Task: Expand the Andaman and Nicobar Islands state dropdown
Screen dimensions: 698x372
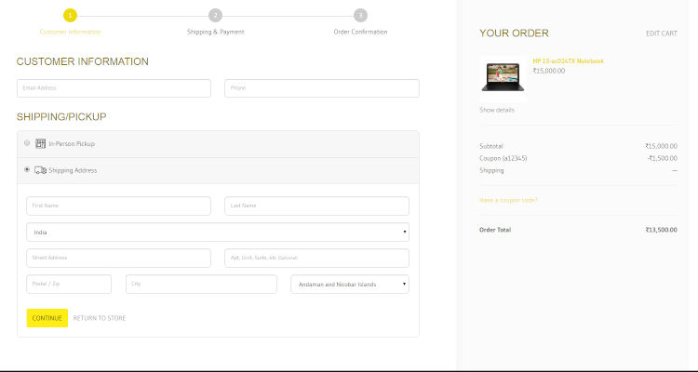Action: point(349,284)
